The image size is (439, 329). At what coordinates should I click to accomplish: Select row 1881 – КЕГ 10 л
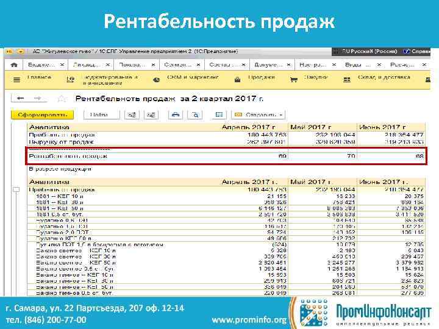60,196
